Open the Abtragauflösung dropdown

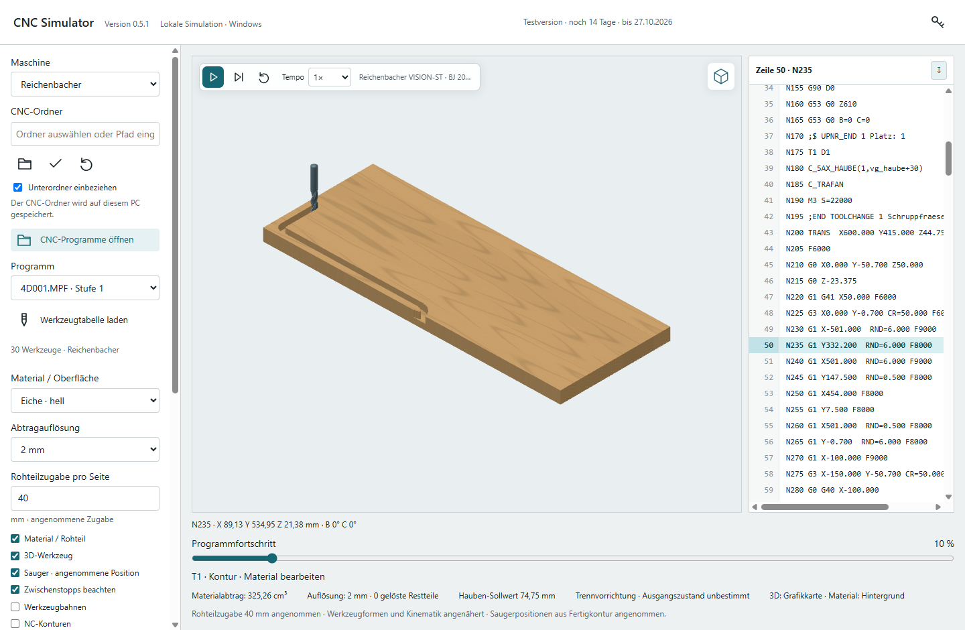tap(85, 450)
